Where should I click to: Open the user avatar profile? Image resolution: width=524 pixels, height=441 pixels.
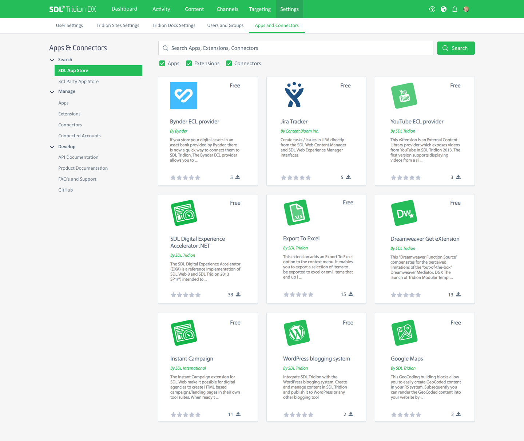466,9
